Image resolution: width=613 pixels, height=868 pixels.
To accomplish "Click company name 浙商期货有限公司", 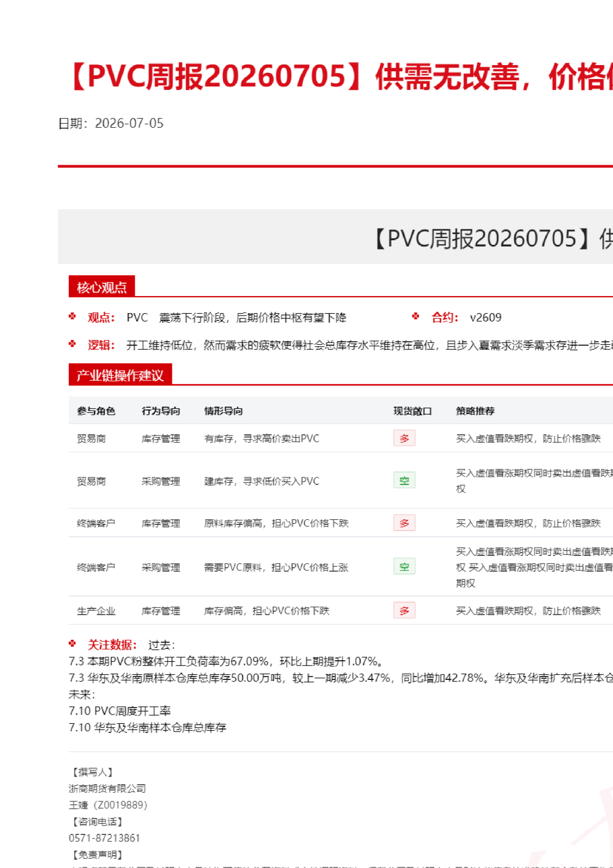I will coord(107,788).
